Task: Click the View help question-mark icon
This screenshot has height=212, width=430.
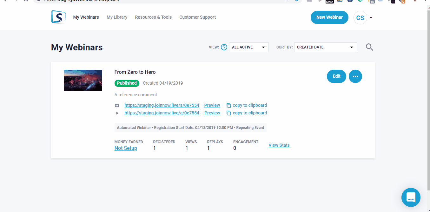Action: 224,47
